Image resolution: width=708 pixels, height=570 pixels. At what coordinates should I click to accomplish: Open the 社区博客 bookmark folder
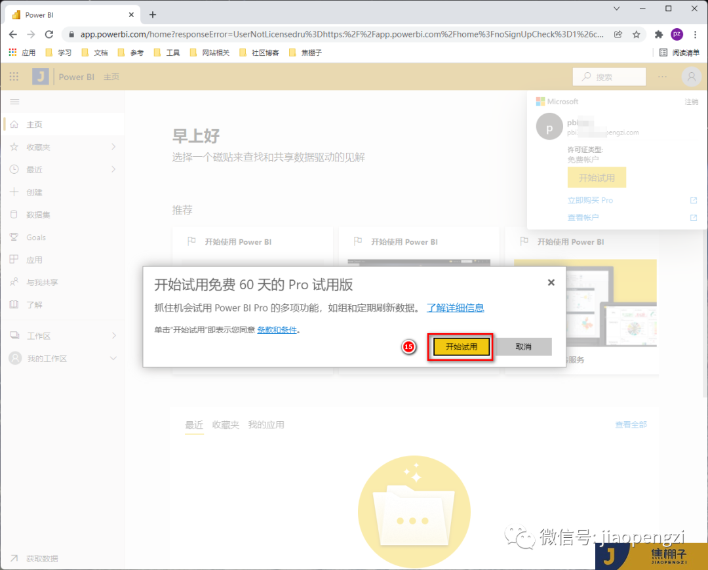(x=259, y=53)
